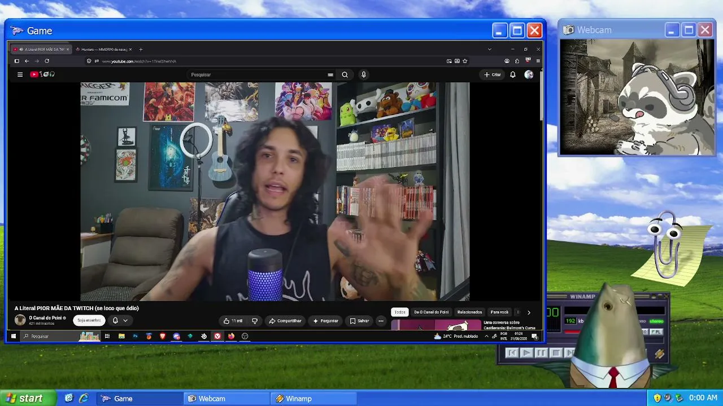This screenshot has width=723, height=406.
Task: Bookmark this page with the star icon
Action: point(465,61)
